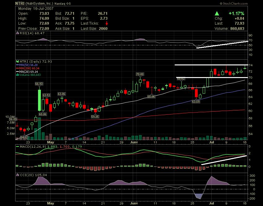The image size is (263, 206).
Task: Click the Prev Close value 72.09
Action: pyautogui.click(x=44, y=29)
